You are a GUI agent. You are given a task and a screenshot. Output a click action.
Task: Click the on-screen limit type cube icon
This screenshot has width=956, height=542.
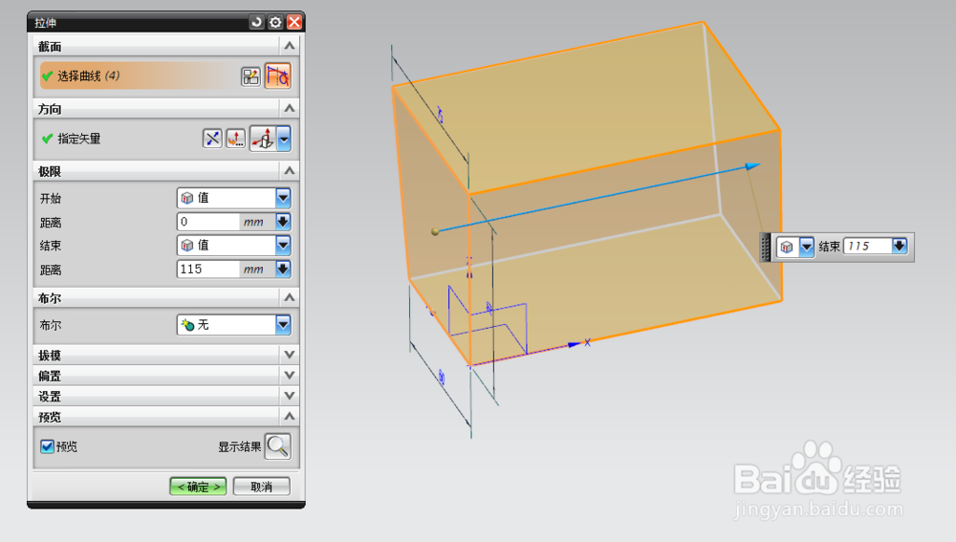(x=787, y=247)
